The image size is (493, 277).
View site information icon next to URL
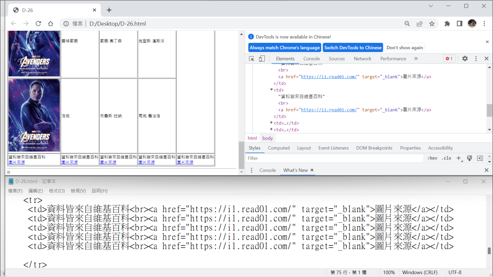tap(66, 24)
